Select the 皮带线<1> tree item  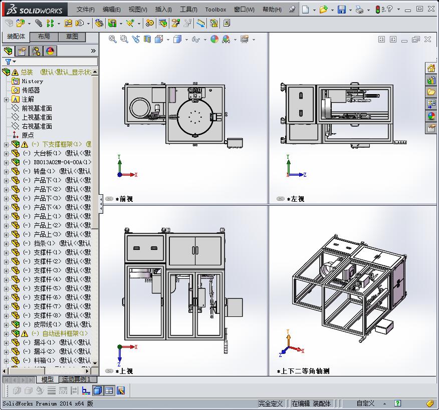(51, 324)
